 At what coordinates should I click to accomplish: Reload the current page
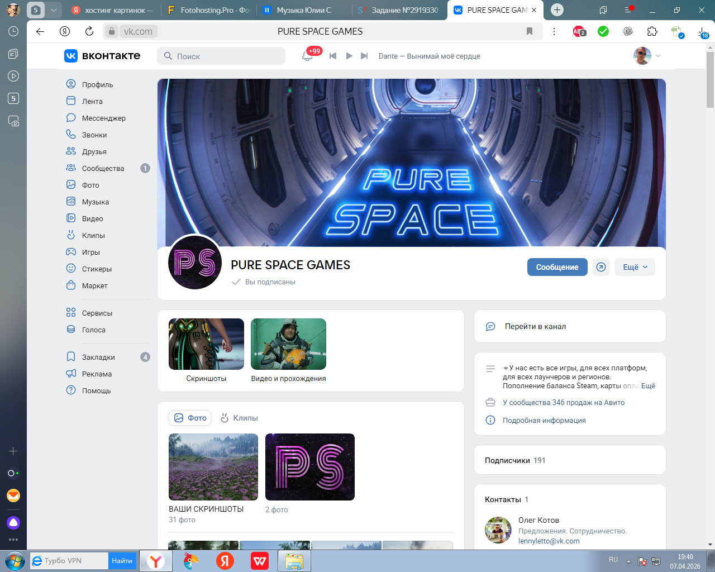click(x=89, y=31)
